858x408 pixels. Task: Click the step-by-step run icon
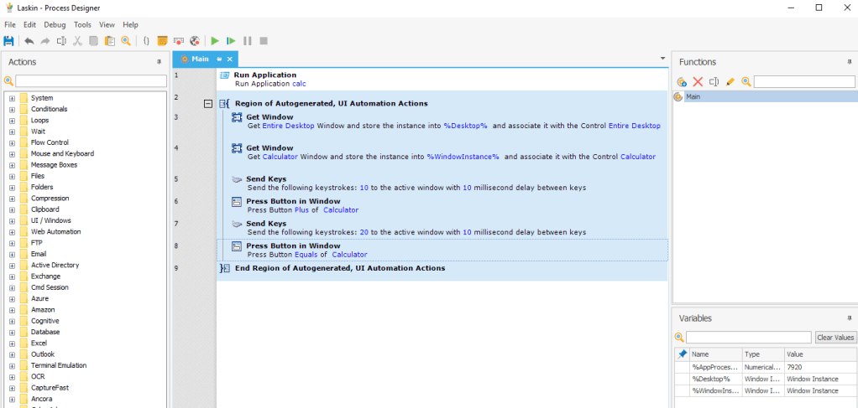pos(231,40)
